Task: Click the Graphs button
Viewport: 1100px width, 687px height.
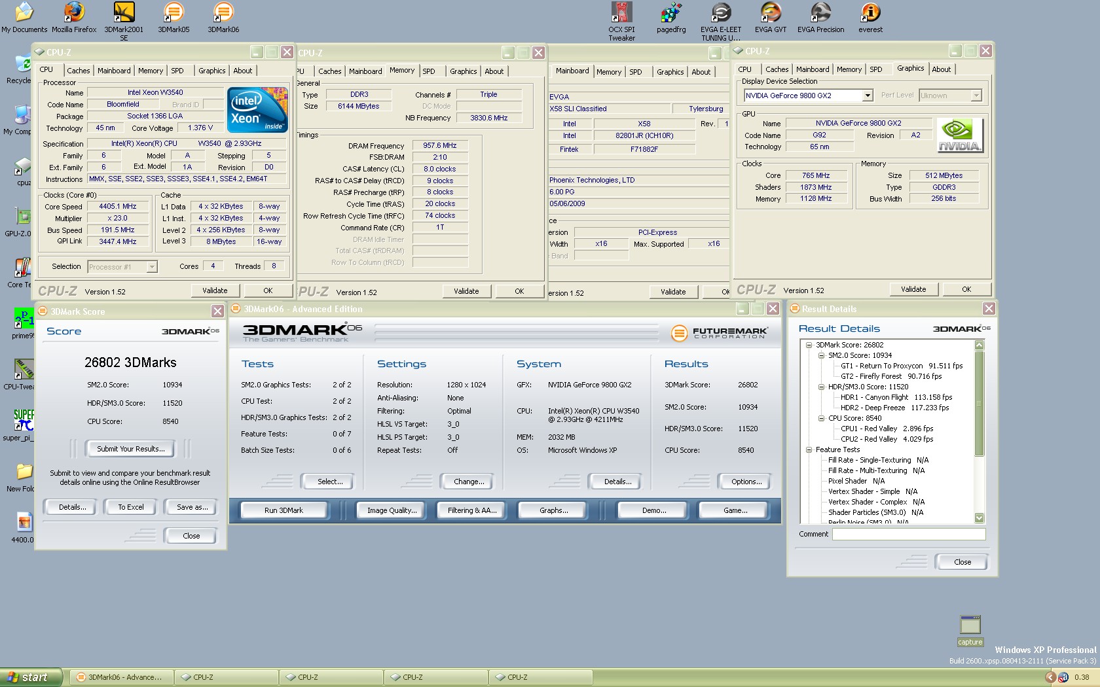Action: 553,510
